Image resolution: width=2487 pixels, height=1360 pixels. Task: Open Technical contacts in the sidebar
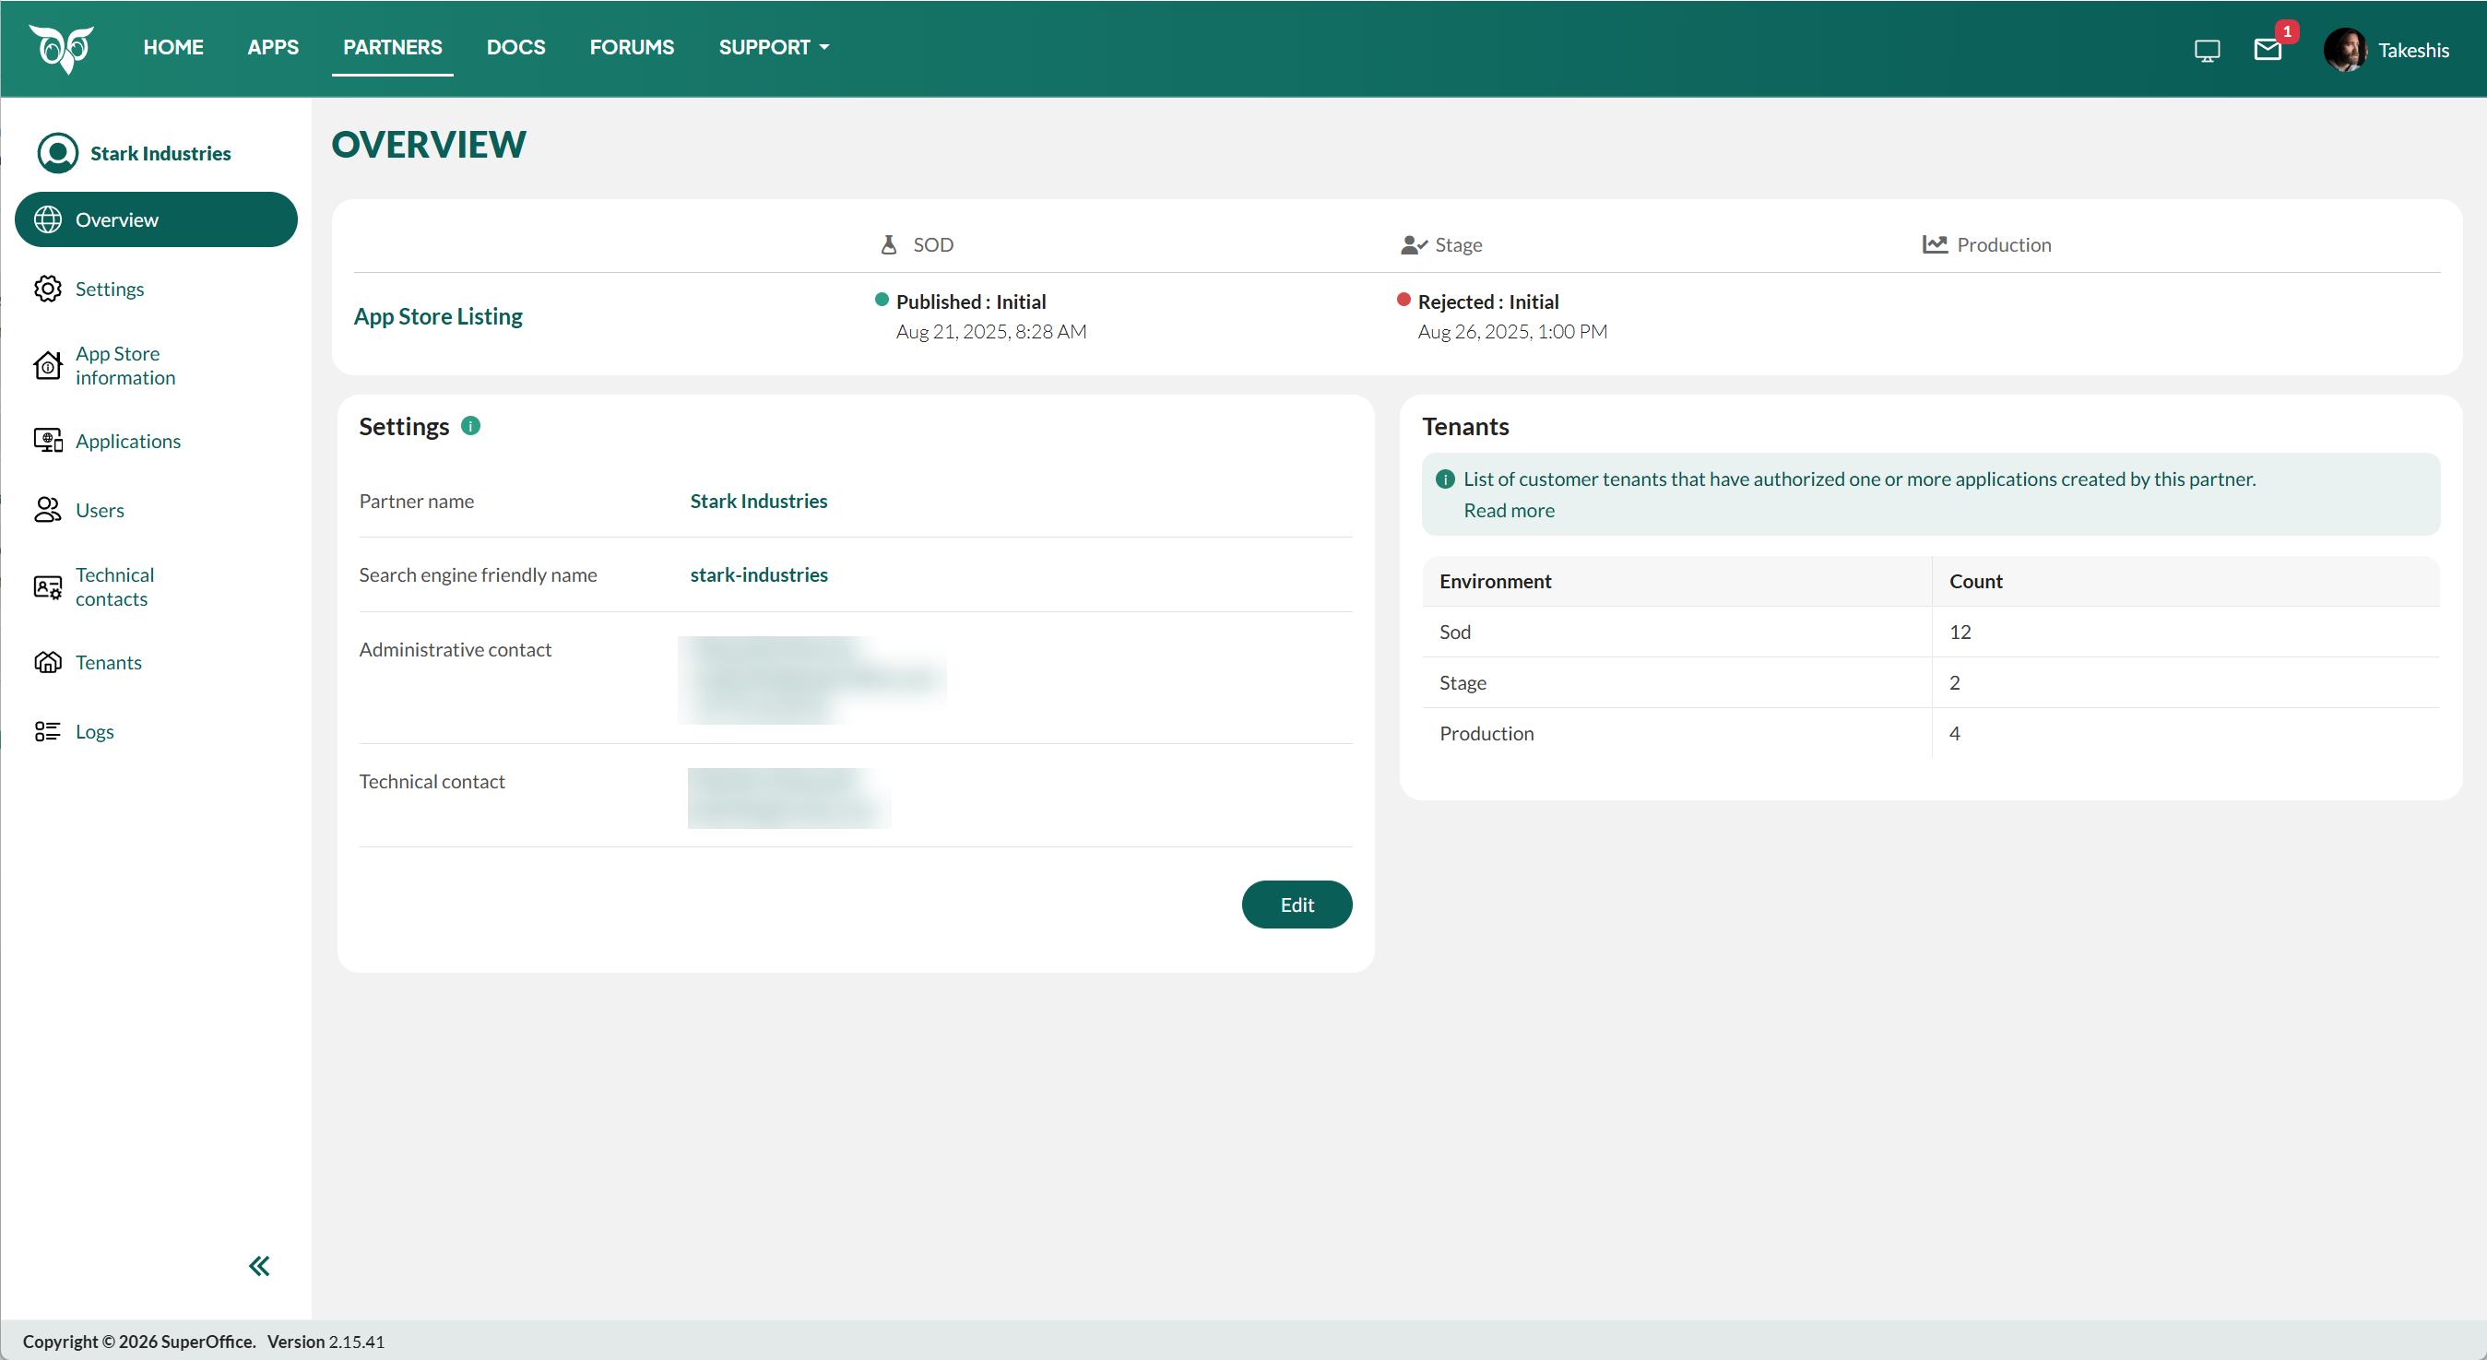coord(157,586)
